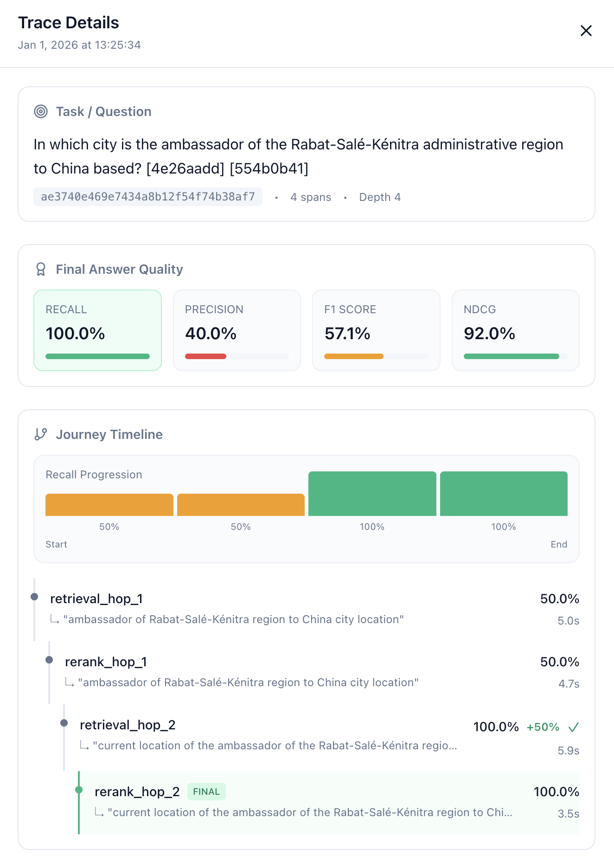
Task: Click the award ribbon icon beside Final Answer Quality
Action: pyautogui.click(x=41, y=269)
